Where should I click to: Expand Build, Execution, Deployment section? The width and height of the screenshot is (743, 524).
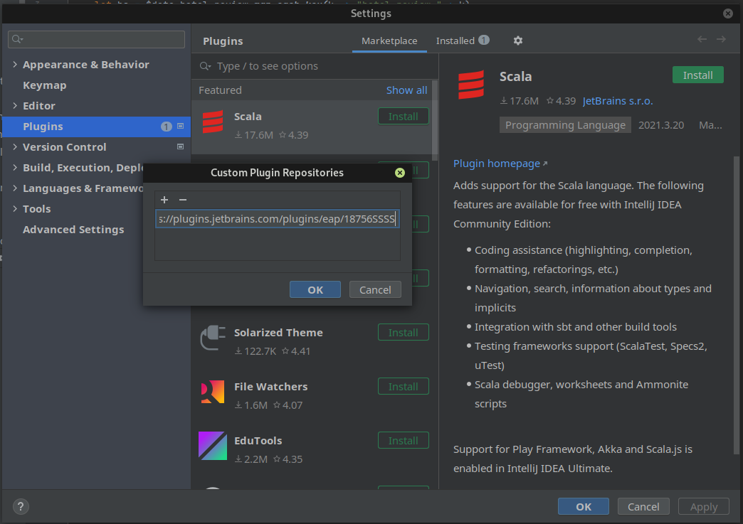click(15, 168)
